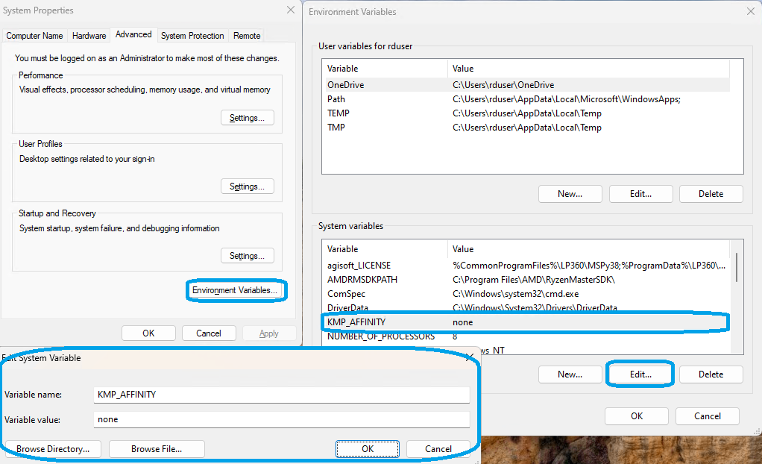Click Browse Directory button

click(53, 449)
